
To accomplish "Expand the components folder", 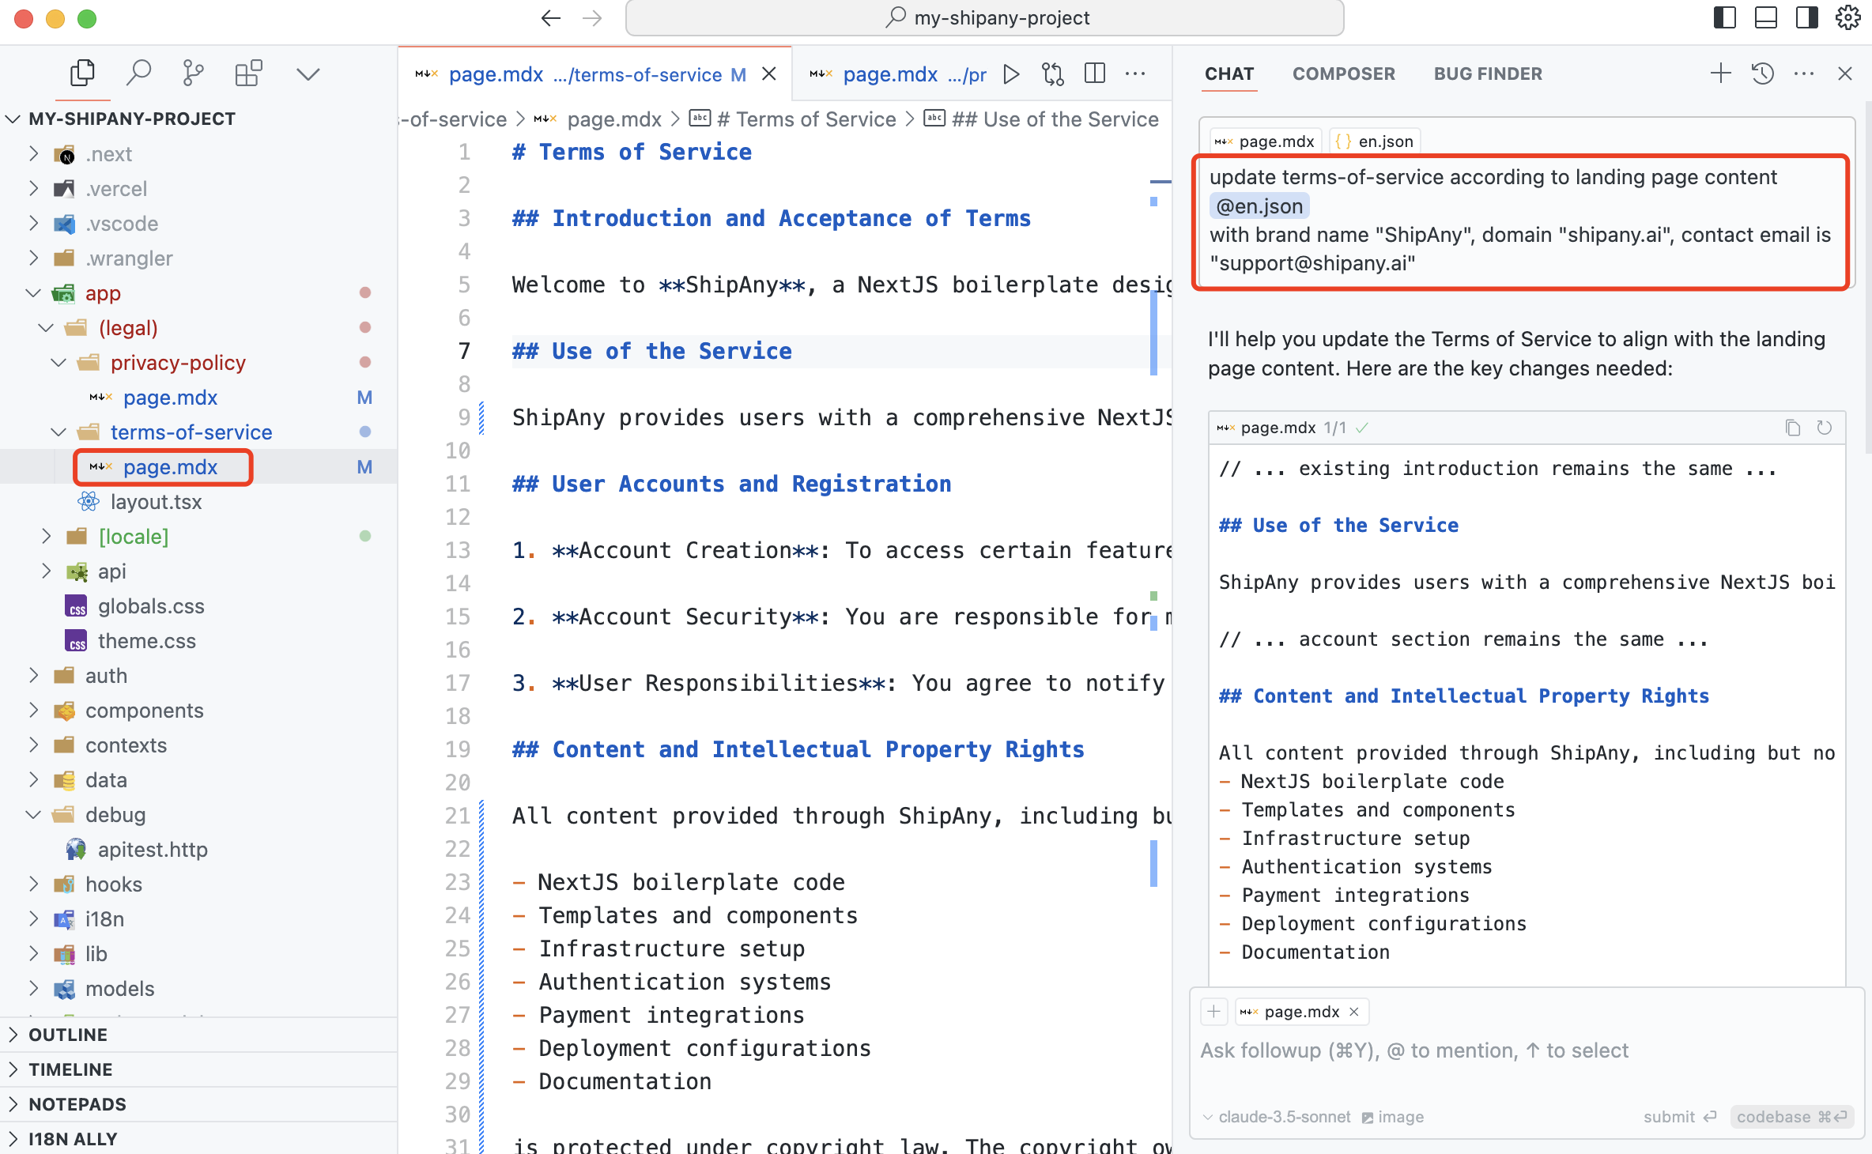I will tap(144, 710).
